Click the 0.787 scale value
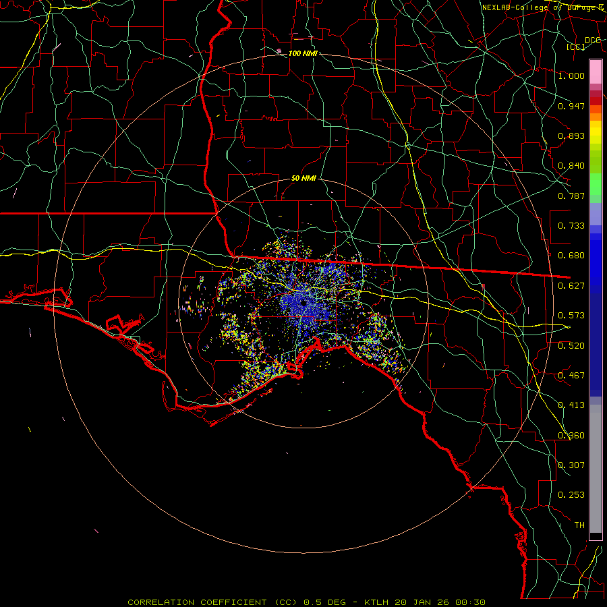Image resolution: width=607 pixels, height=607 pixels. 571,196
